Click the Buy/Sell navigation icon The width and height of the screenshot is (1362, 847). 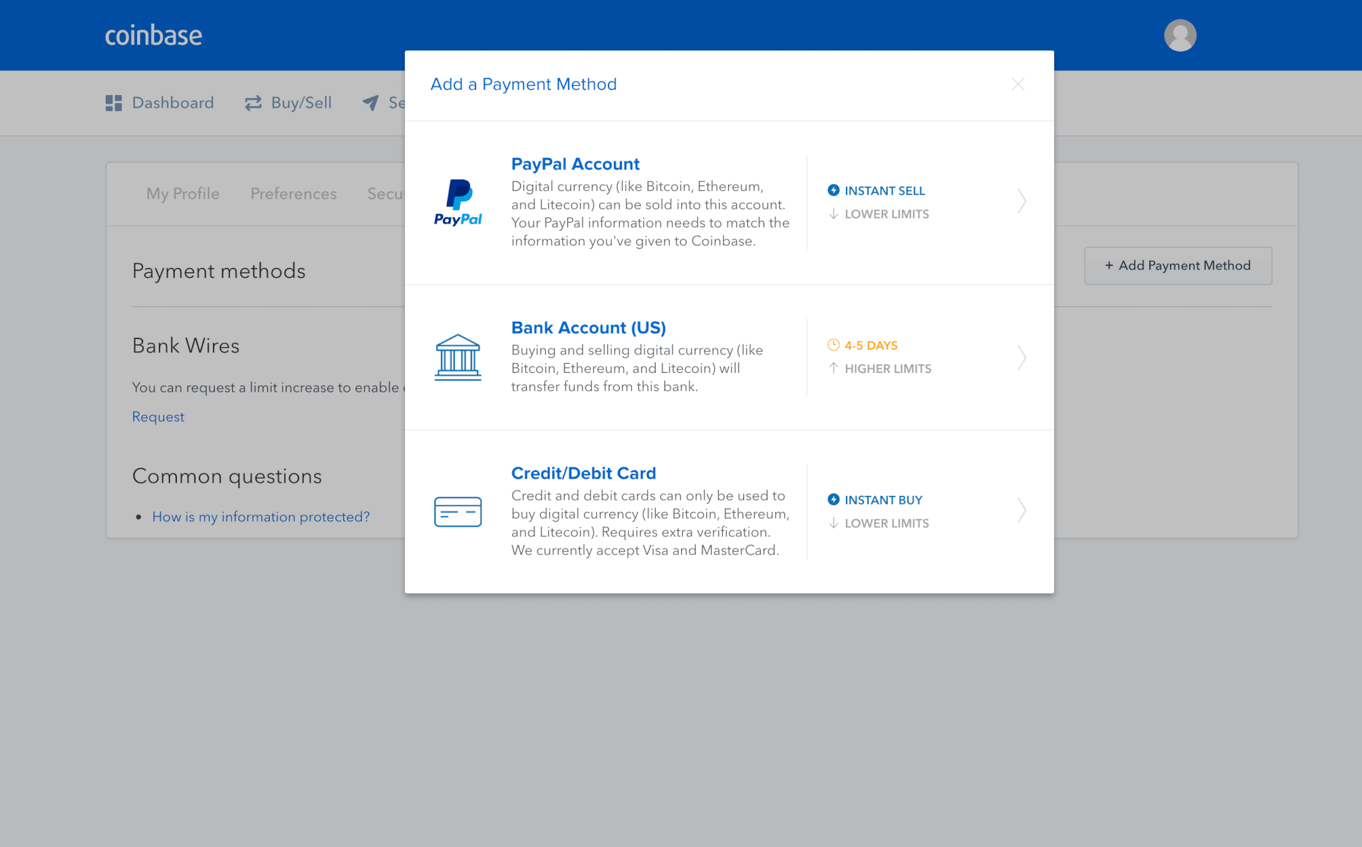pos(253,102)
